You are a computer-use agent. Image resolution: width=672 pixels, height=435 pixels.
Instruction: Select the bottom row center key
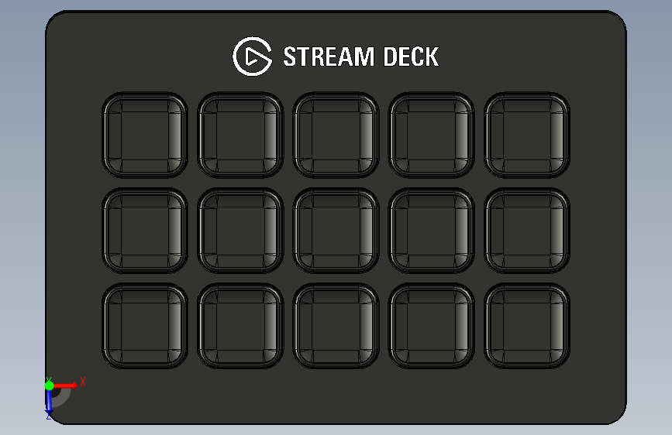[x=336, y=326]
